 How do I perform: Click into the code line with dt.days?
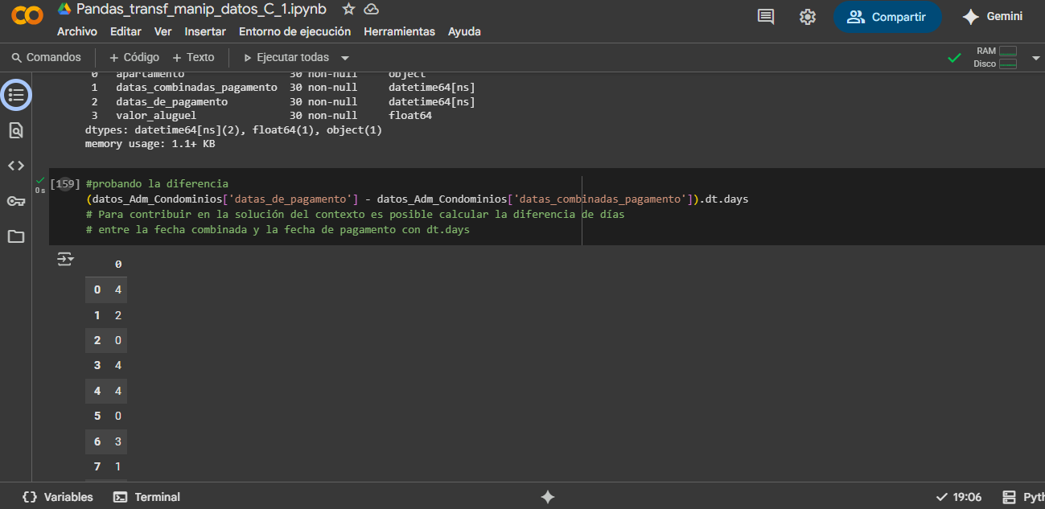coord(417,199)
